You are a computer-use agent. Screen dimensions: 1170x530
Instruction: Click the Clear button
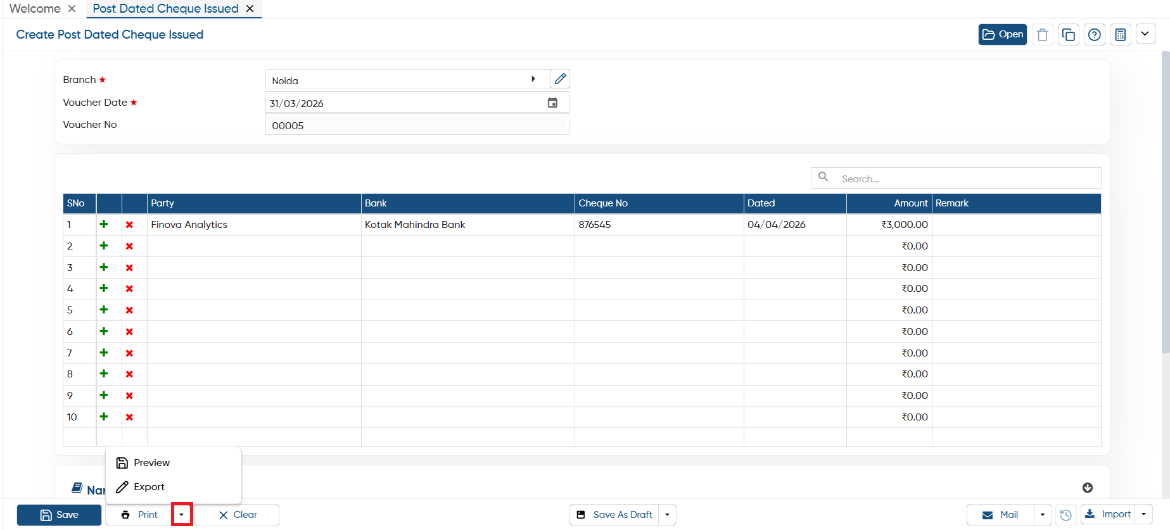click(x=237, y=515)
